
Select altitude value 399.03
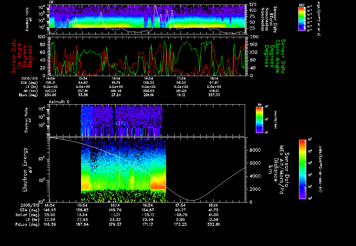tap(148, 91)
